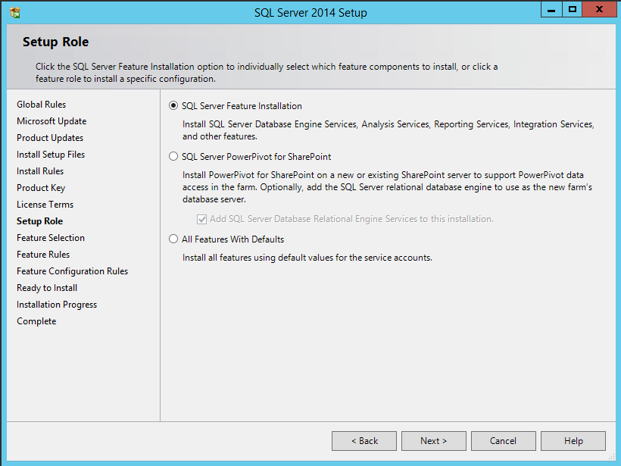The image size is (621, 466).
Task: Cancel the SQL Server setup
Action: [503, 440]
